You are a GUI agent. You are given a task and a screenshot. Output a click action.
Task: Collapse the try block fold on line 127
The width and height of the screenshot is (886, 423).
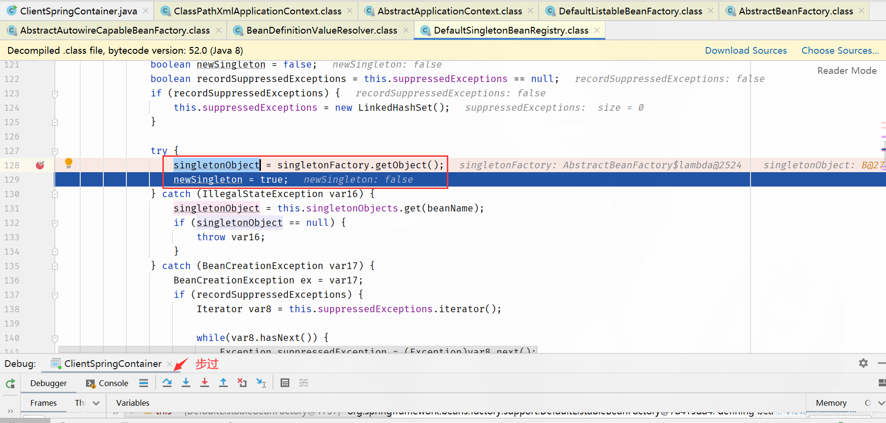(x=55, y=152)
